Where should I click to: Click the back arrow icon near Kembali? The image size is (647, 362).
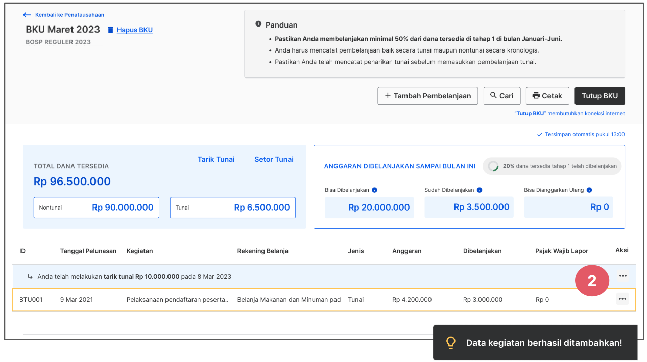pyautogui.click(x=27, y=15)
